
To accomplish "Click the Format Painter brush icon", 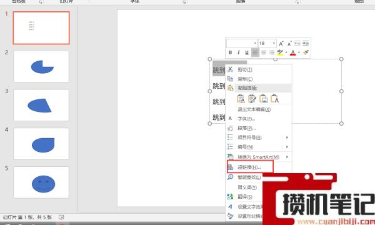I will pos(306,52).
